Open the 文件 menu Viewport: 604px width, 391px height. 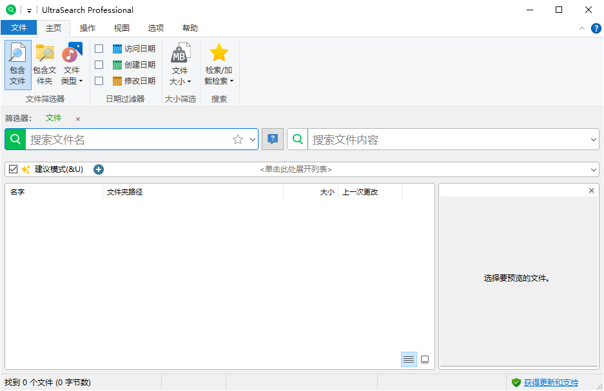click(x=19, y=28)
